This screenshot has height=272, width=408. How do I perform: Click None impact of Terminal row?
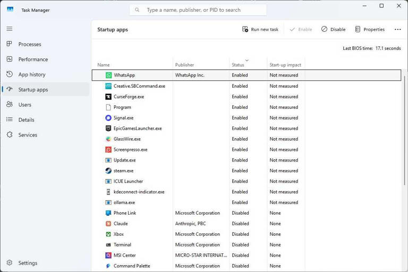point(275,245)
